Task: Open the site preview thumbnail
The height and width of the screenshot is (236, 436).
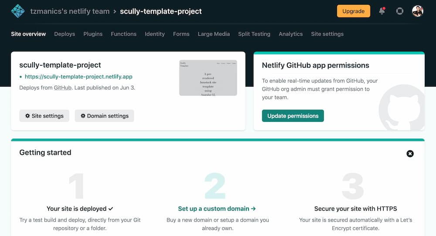Action: (x=208, y=78)
